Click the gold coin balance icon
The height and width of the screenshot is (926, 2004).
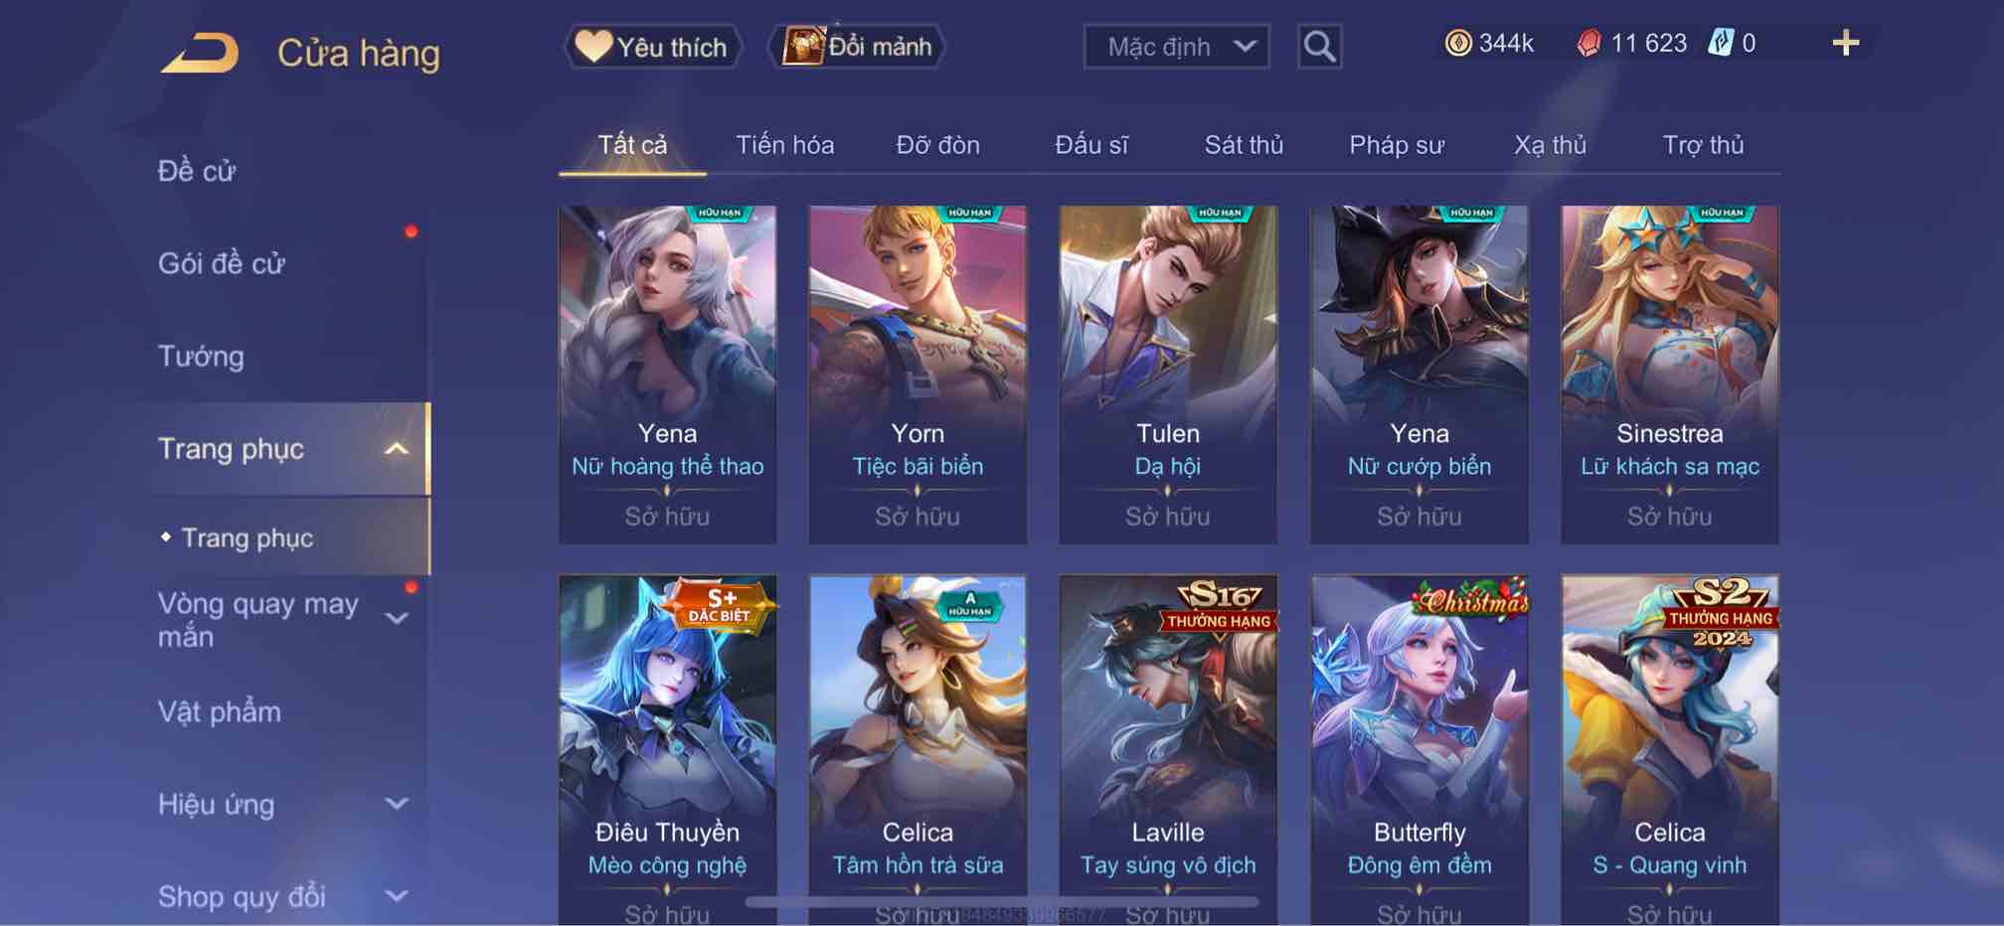1458,43
